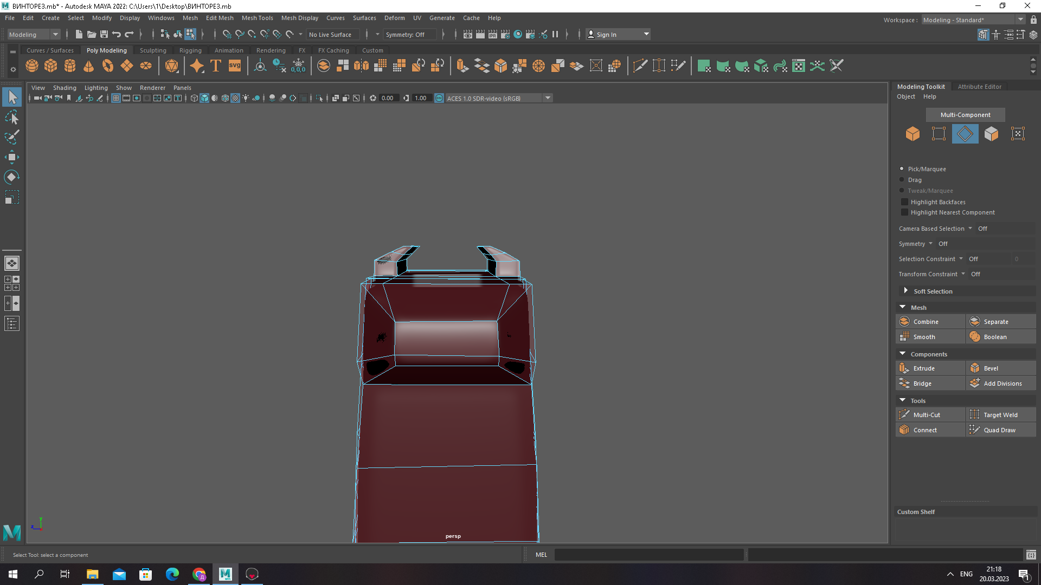1041x585 pixels.
Task: Click the Script Editor icon
Action: (1031, 555)
